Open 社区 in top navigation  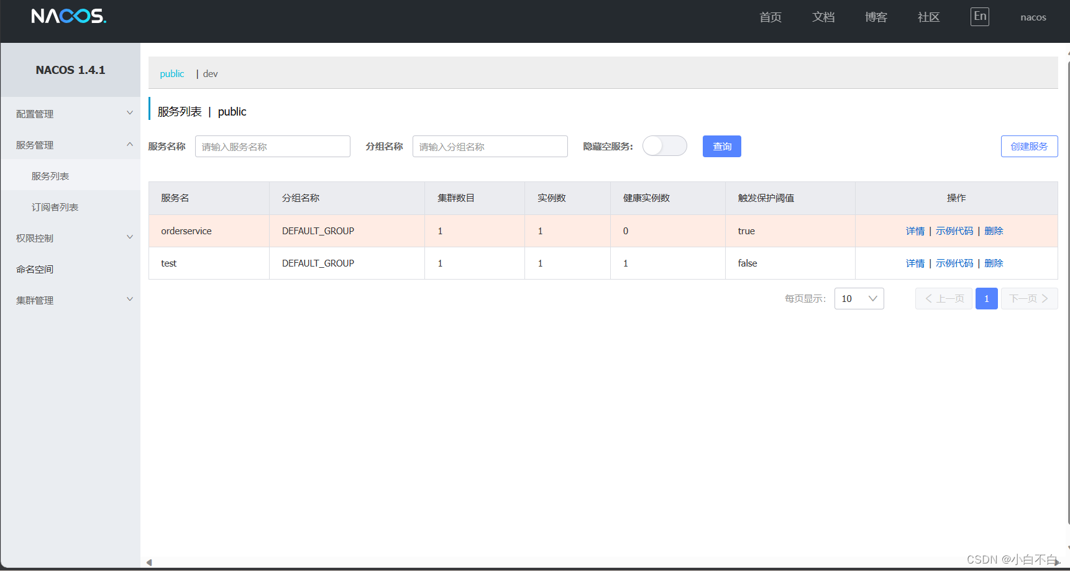point(929,17)
